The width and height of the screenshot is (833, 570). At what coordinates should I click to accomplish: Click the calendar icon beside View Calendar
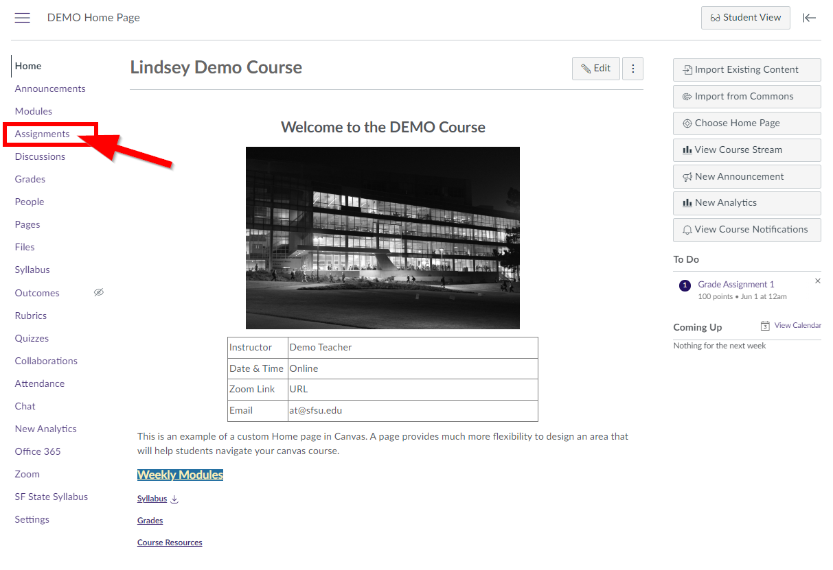tap(765, 326)
